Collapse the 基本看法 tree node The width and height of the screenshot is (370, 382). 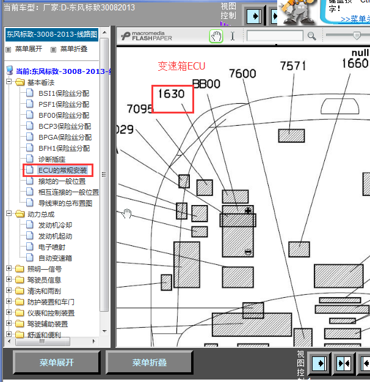pos(9,82)
